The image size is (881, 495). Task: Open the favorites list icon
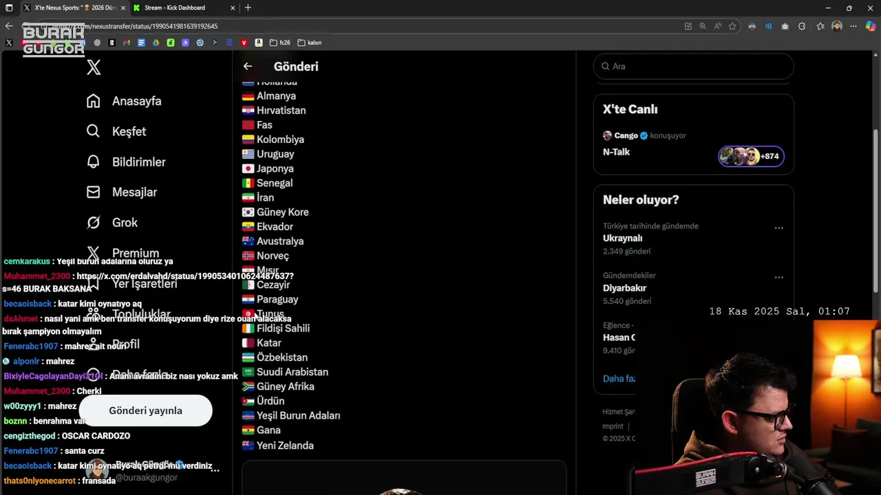coord(820,26)
